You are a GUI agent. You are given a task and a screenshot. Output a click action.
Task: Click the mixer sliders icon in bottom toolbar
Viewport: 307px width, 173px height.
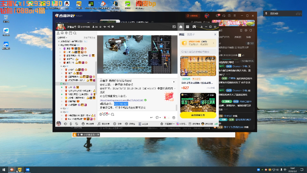tap(76, 124)
